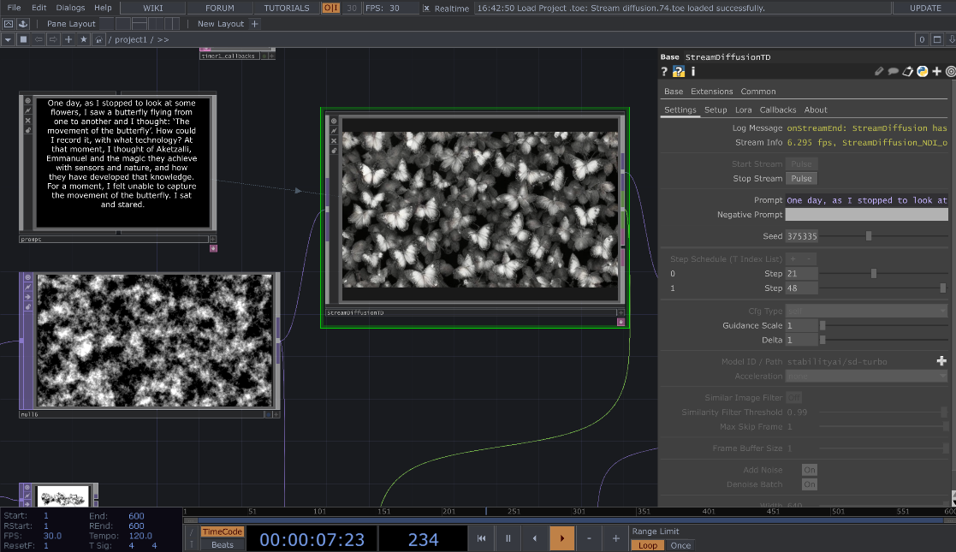Switch timeline display to TimeCode
The image size is (956, 552).
[x=222, y=531]
